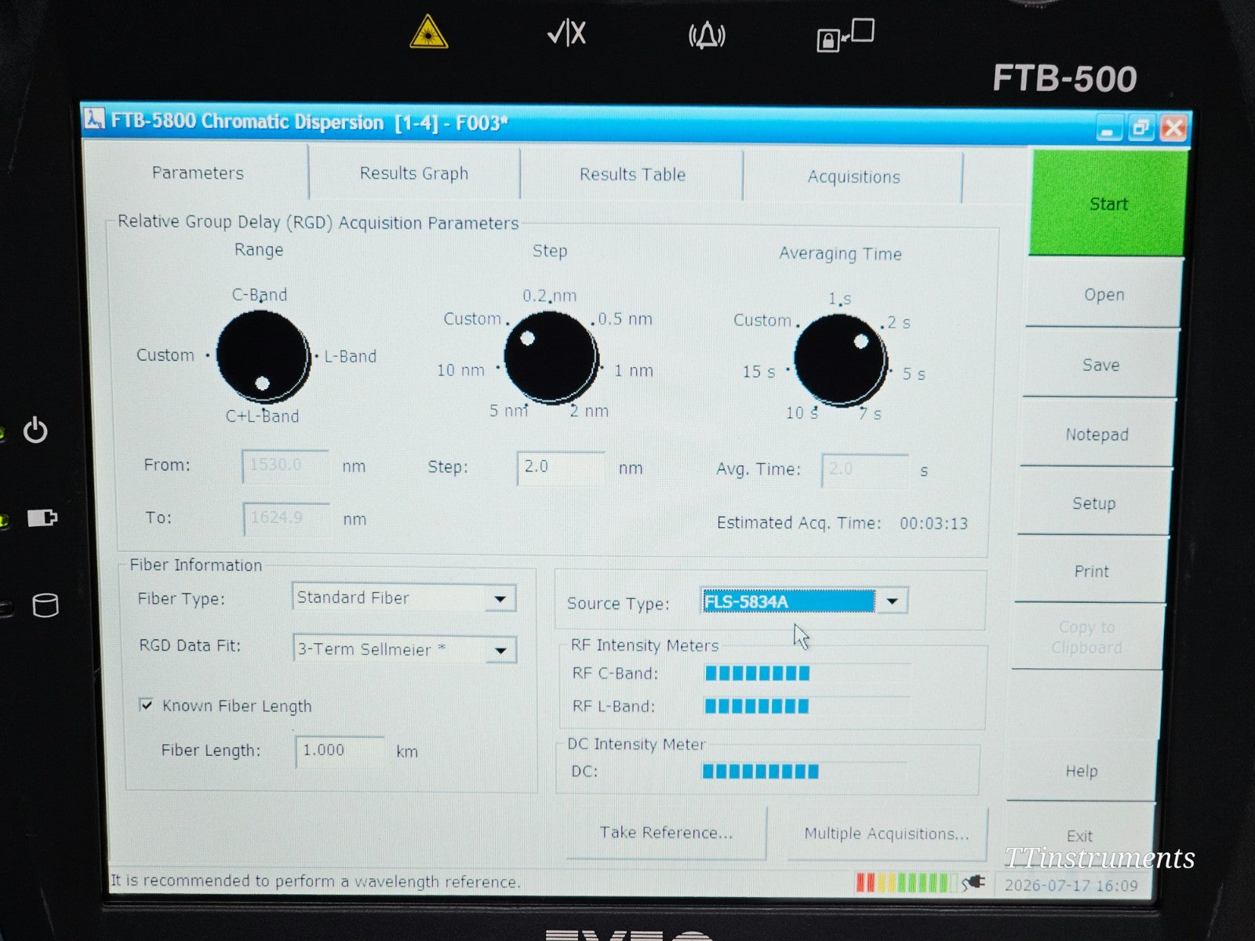Open the Setup button
The image size is (1255, 941).
click(x=1093, y=503)
